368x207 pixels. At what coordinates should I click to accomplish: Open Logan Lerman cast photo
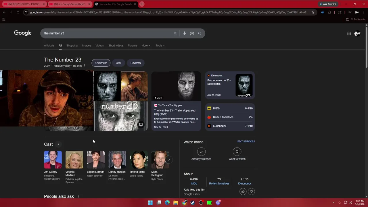(96, 160)
